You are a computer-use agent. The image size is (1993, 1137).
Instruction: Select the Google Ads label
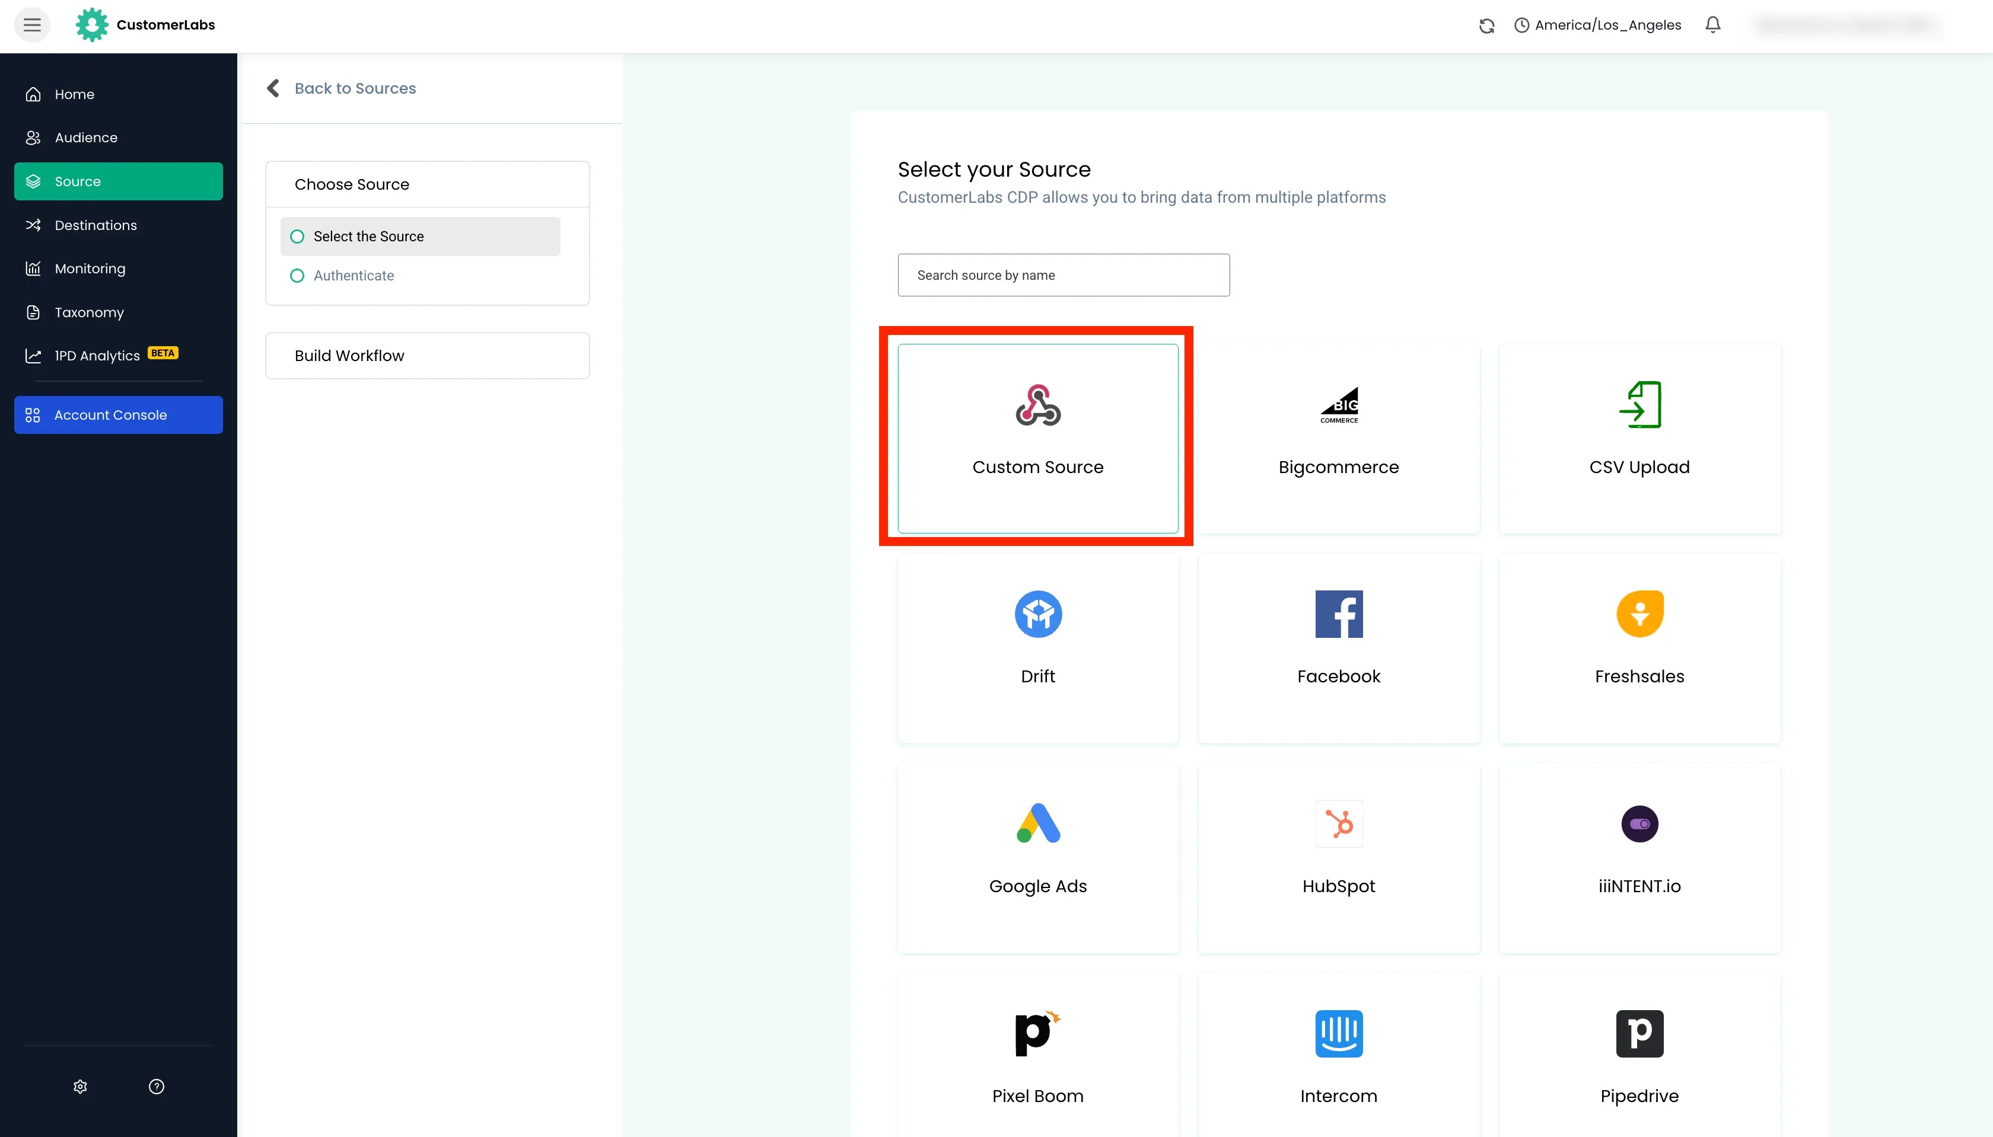(x=1037, y=886)
